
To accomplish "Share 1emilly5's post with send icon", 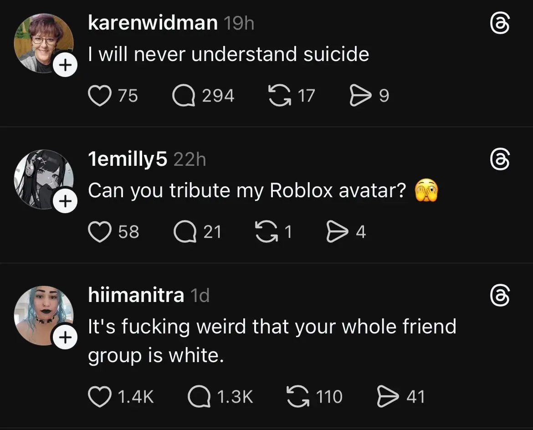I will point(337,232).
